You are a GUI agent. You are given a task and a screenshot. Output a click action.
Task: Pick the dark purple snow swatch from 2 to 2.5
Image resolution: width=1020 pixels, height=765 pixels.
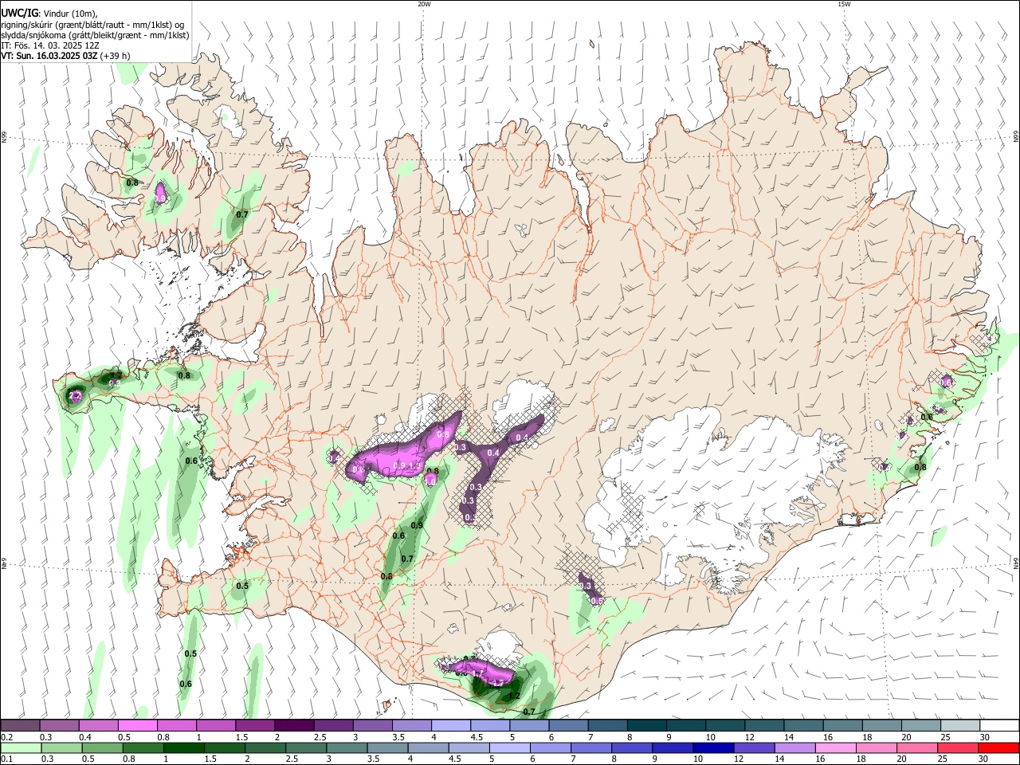coord(294,726)
